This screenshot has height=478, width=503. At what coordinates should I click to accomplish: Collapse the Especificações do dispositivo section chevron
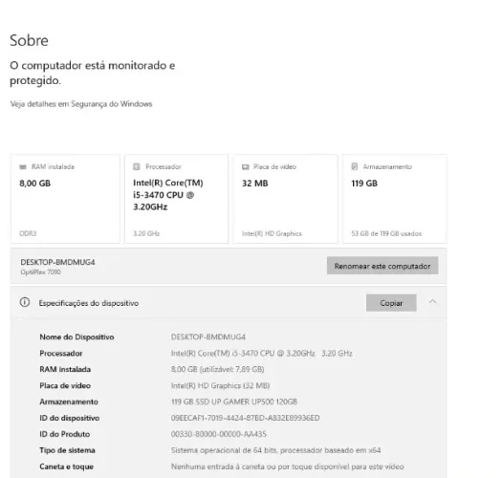(x=433, y=301)
